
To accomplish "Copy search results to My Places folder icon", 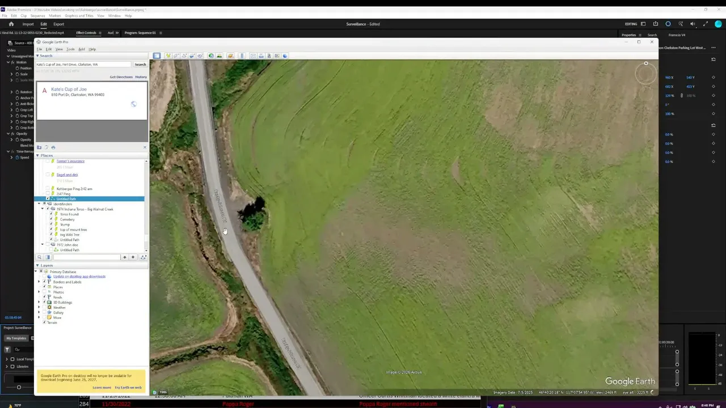I will [39, 147].
